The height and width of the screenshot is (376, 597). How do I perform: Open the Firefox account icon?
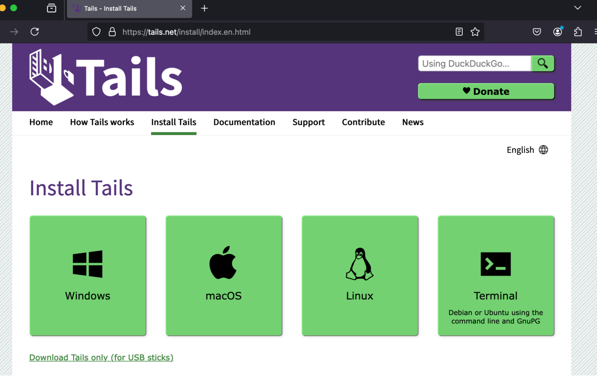[557, 32]
